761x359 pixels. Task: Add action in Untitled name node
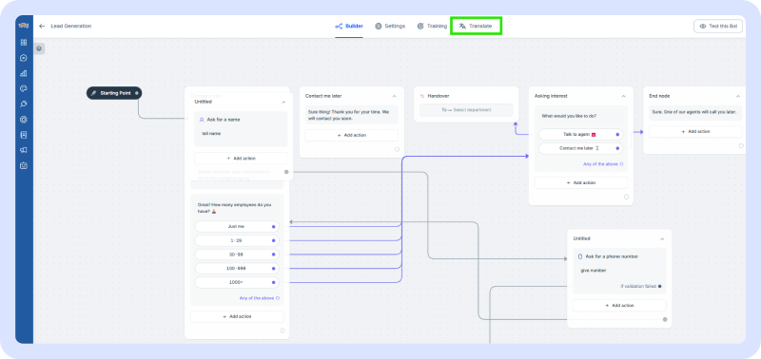[x=241, y=159]
